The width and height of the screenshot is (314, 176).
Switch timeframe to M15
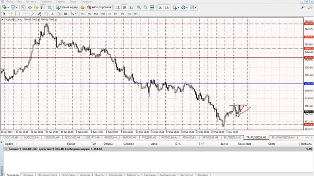[x=96, y=14]
